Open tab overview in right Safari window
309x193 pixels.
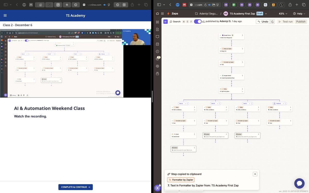coord(303,5)
